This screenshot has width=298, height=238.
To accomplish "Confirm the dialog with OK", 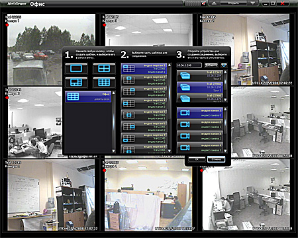I will point(197,159).
